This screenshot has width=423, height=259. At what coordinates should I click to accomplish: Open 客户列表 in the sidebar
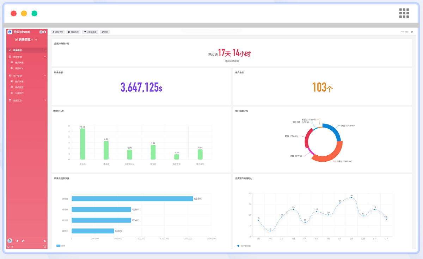tap(19, 82)
